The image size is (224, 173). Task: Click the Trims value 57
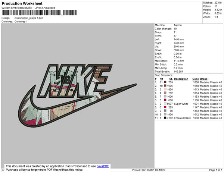point(175,36)
